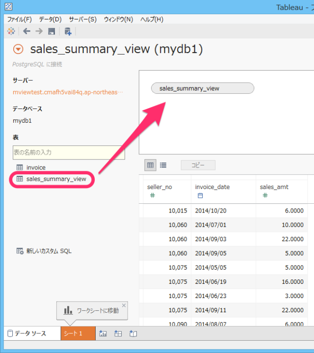Click the custom SQL icon
314x353 pixels.
pos(20,251)
